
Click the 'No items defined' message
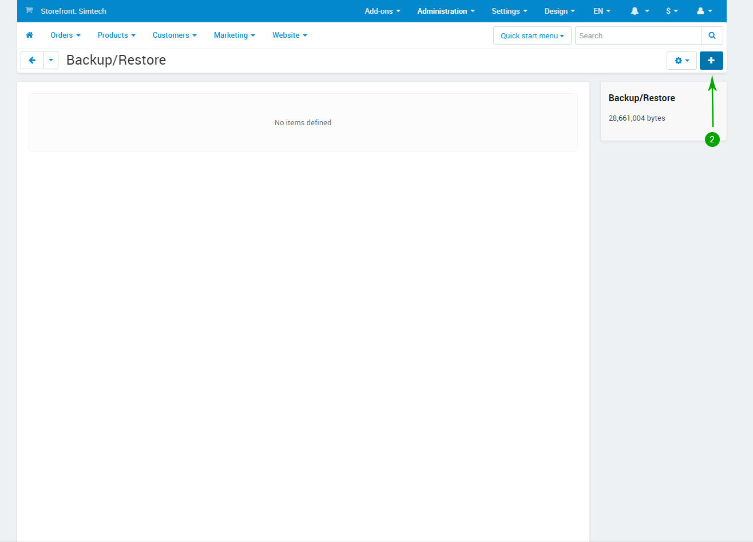303,122
